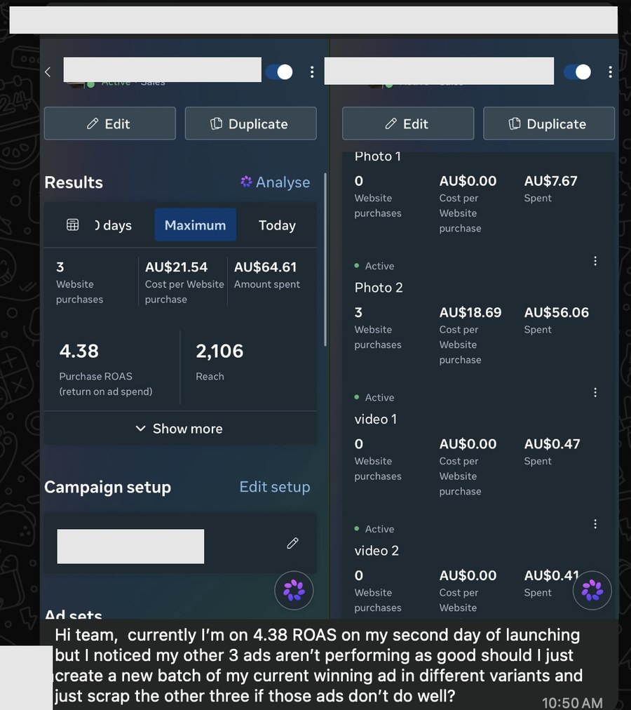This screenshot has height=710, width=631.
Task: Select the video 1 ad name
Action: pos(376,420)
